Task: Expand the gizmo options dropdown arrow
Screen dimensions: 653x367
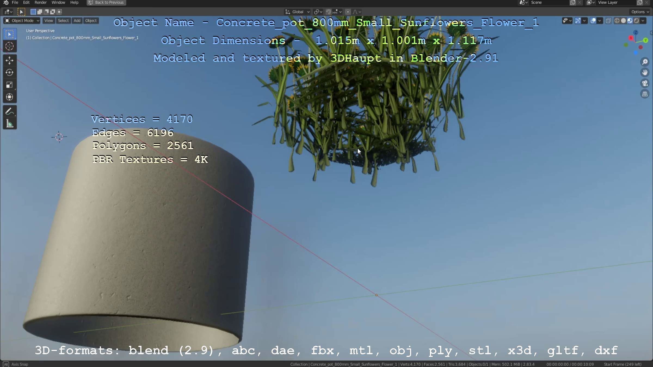Action: pos(584,21)
